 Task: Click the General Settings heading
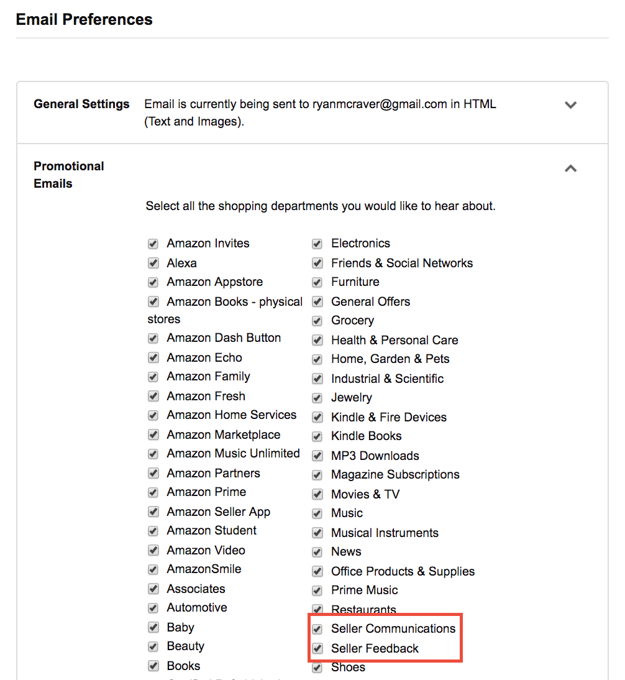pos(81,104)
